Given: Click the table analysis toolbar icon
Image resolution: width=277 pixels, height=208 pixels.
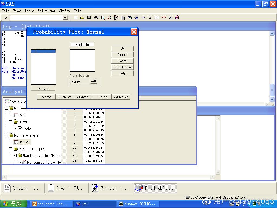Looking at the screenshot, I should coord(157,18).
